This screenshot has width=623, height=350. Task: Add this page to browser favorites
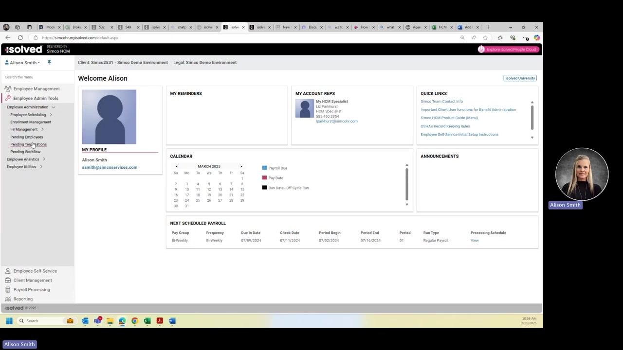point(485,37)
